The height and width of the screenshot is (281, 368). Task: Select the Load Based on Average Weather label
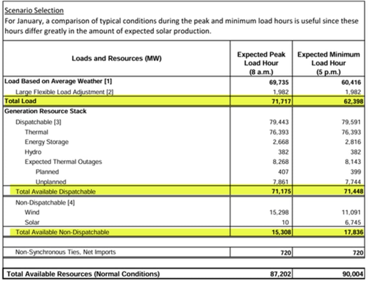(x=58, y=81)
